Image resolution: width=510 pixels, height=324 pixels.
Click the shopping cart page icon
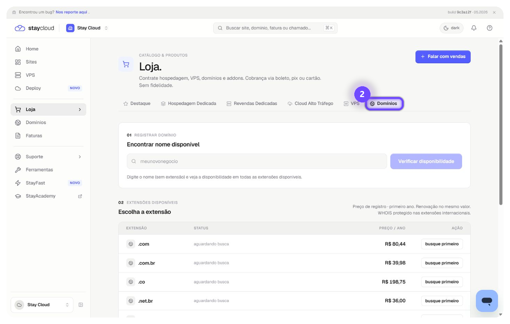pos(126,64)
